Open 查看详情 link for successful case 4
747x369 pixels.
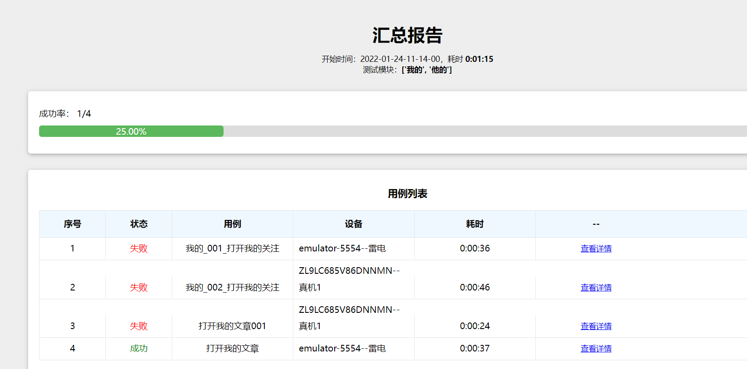click(596, 348)
